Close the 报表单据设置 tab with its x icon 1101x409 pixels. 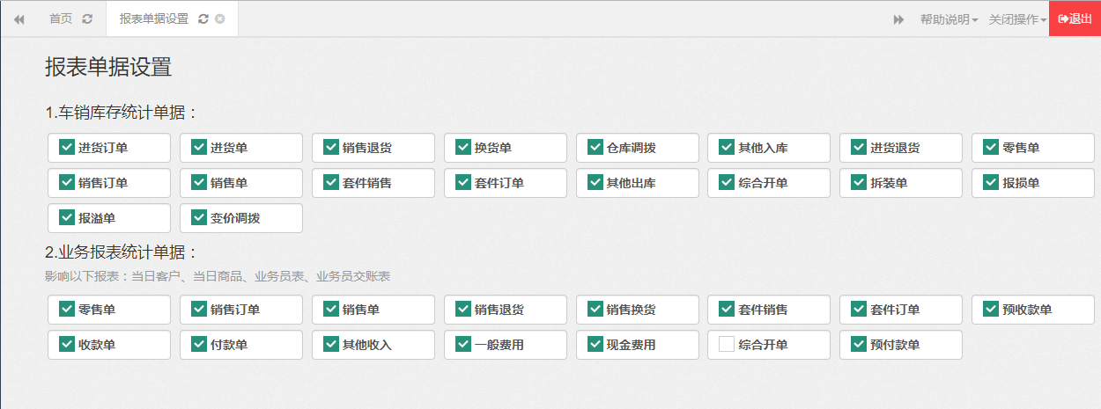pyautogui.click(x=220, y=18)
